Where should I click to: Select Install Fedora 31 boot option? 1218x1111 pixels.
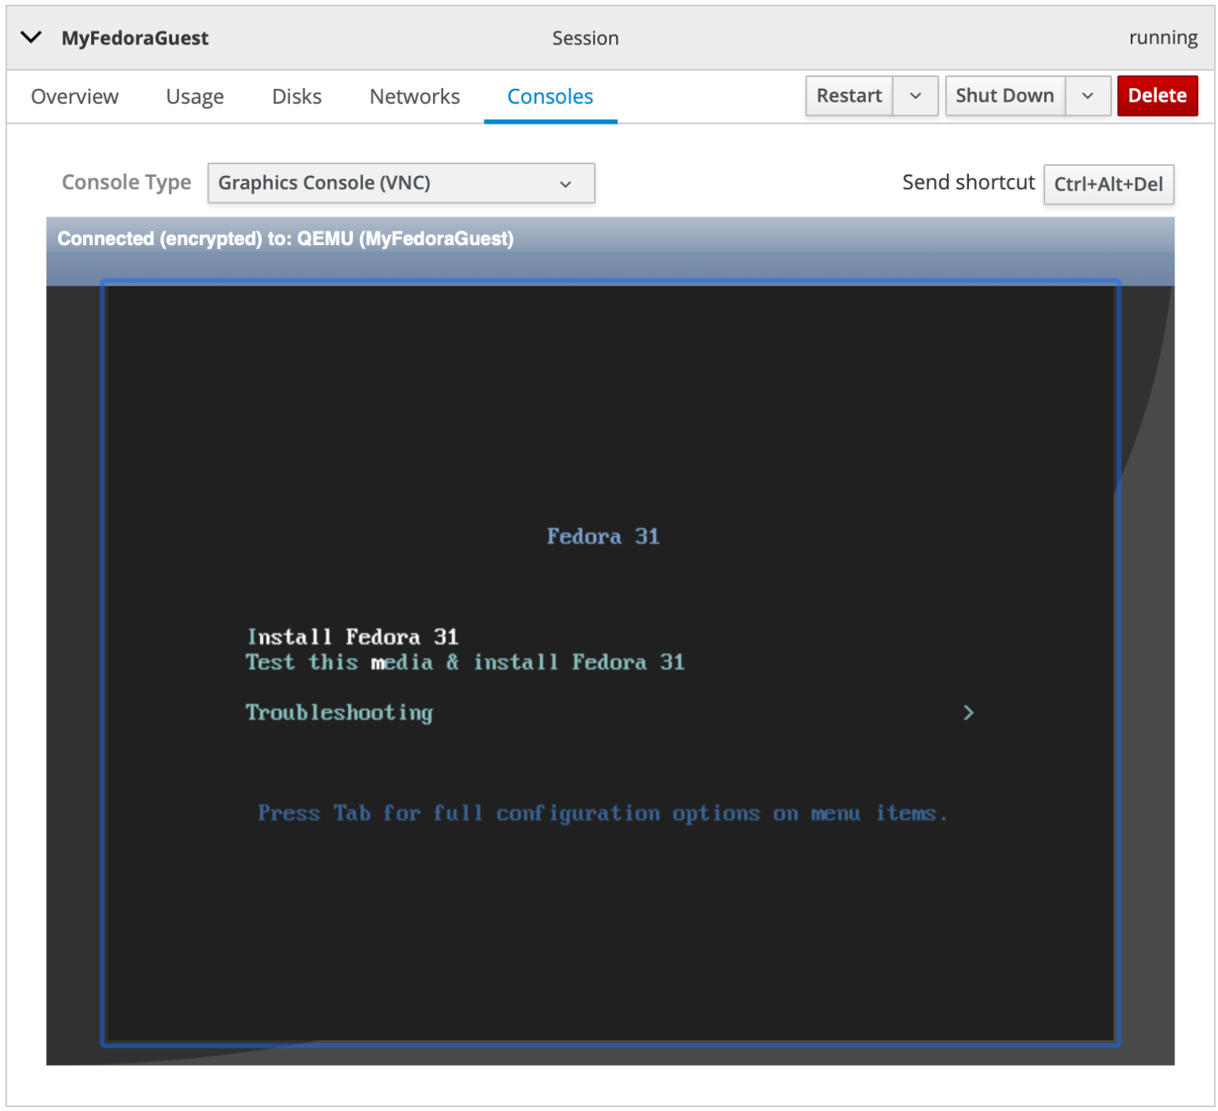click(x=352, y=636)
